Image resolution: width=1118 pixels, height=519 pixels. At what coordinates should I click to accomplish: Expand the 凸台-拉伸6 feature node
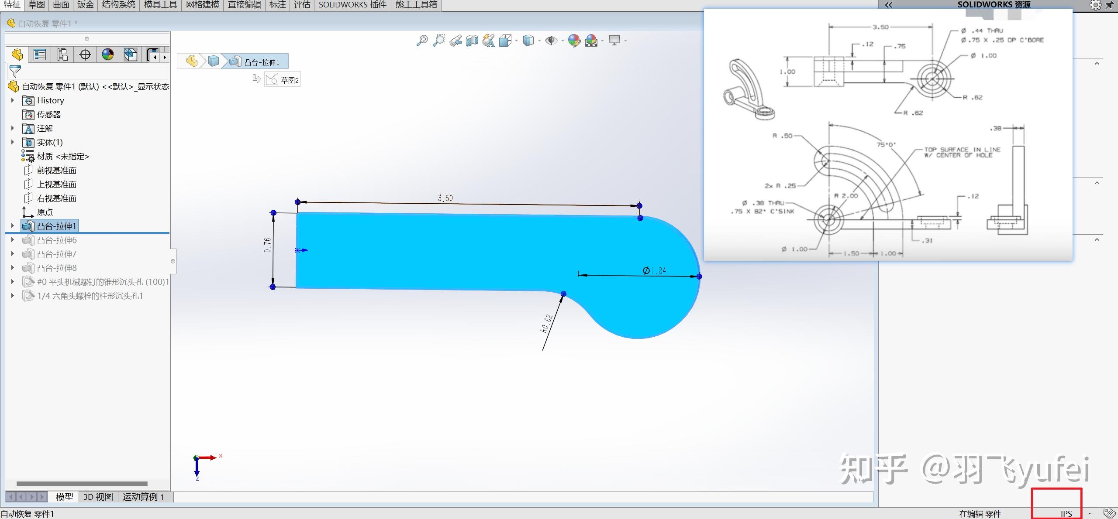pos(12,240)
